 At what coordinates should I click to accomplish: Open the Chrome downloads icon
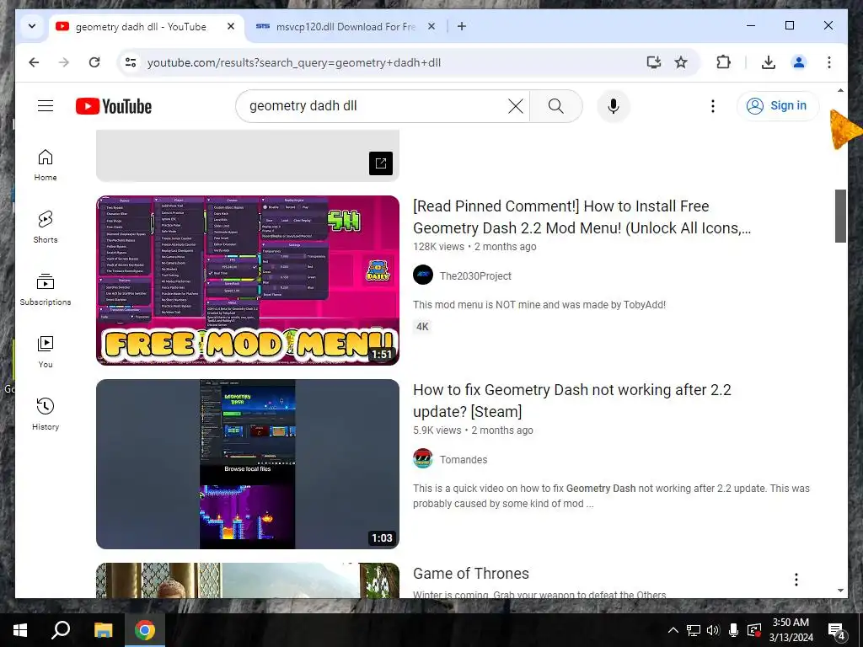769,62
